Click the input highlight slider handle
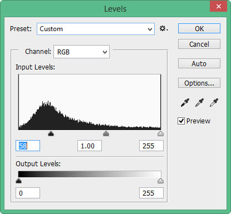Screen dimensions: 231x214 (x=160, y=133)
